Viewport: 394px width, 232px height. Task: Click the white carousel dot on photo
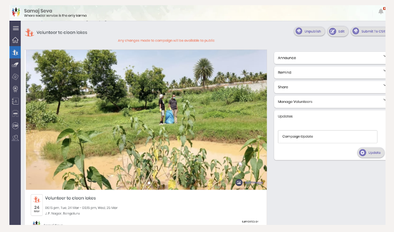point(149,183)
